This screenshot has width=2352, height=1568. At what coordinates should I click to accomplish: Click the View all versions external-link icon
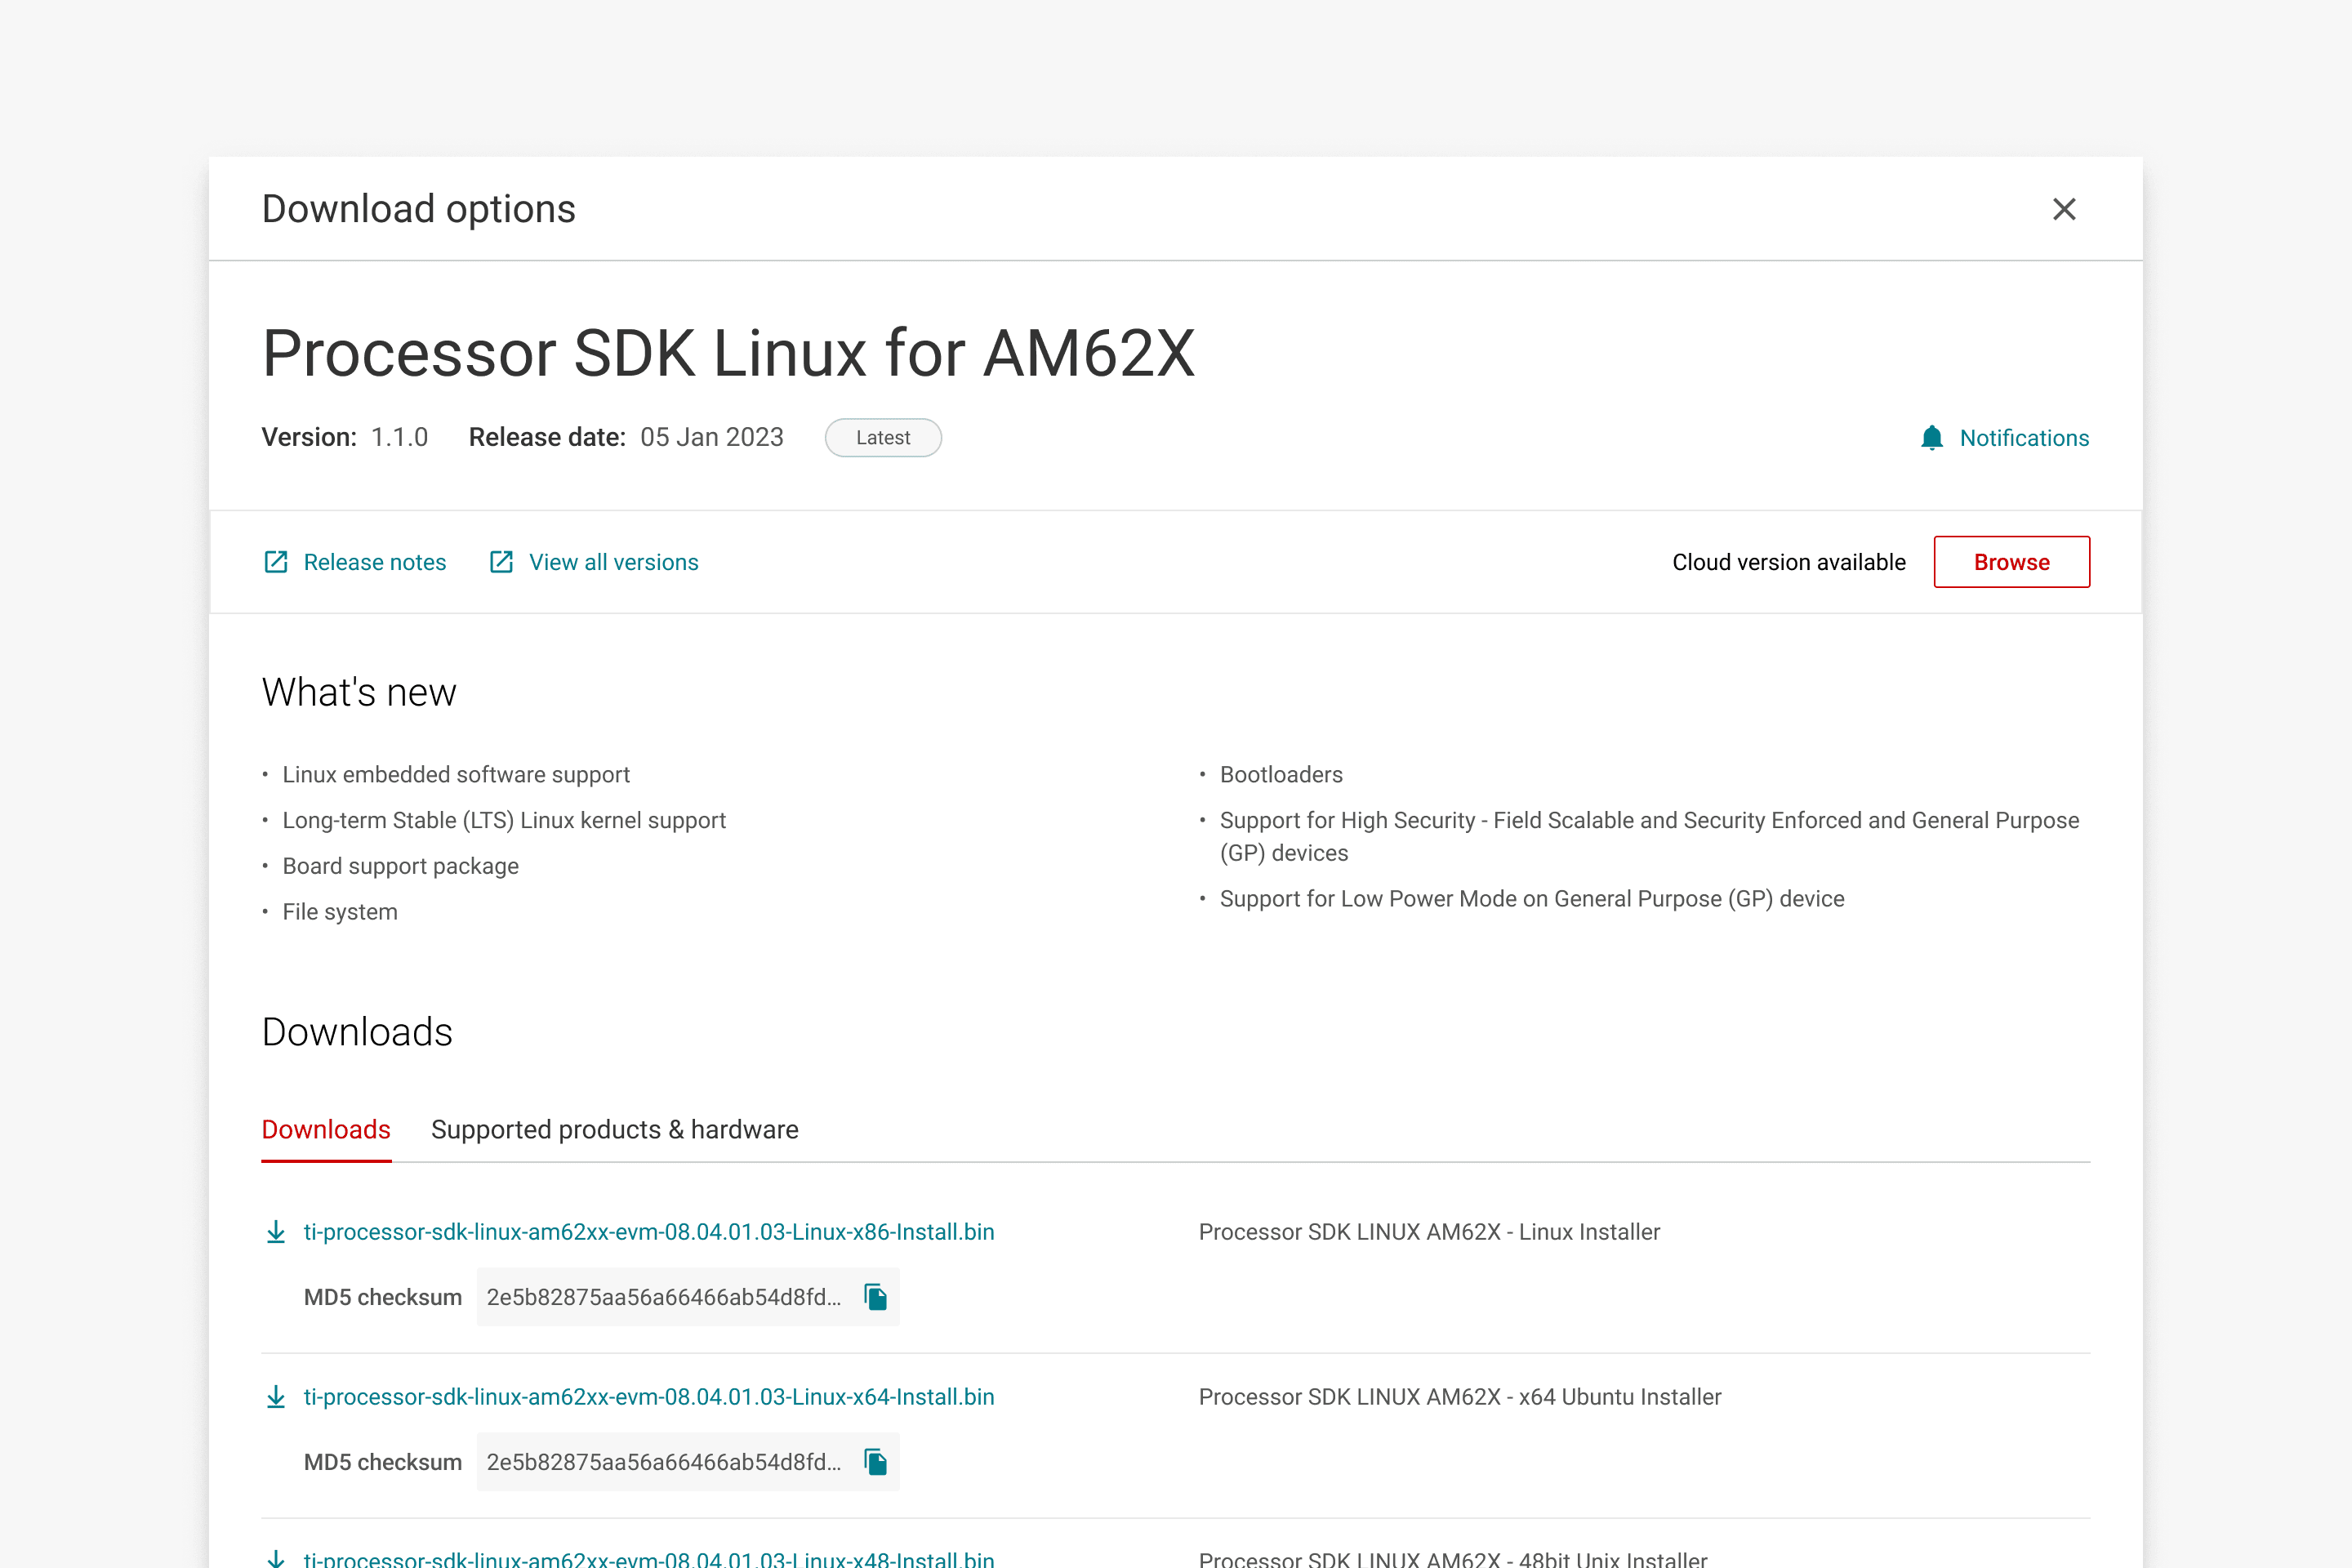pos(501,562)
